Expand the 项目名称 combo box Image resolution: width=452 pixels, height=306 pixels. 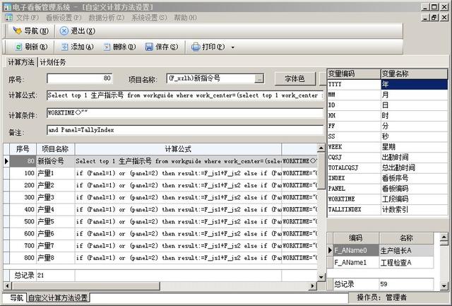259,78
